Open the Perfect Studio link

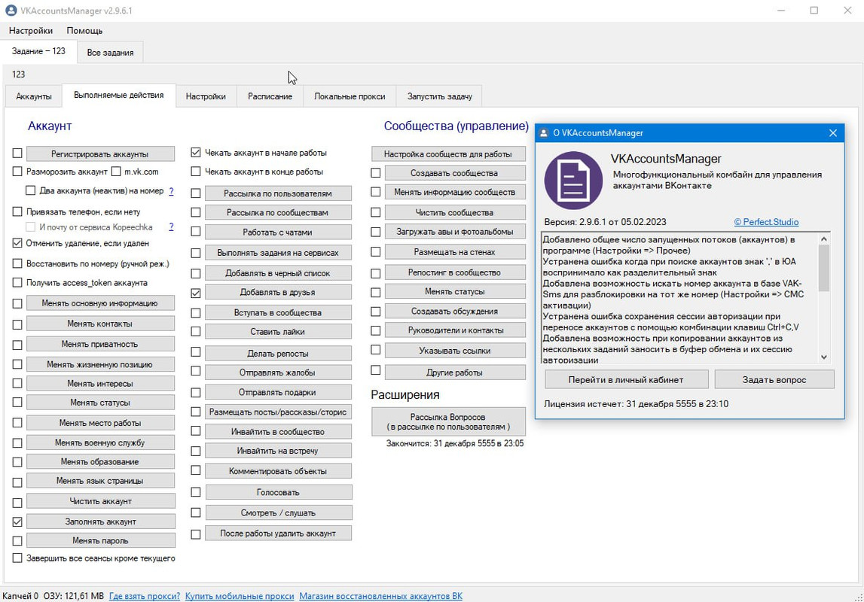click(766, 222)
